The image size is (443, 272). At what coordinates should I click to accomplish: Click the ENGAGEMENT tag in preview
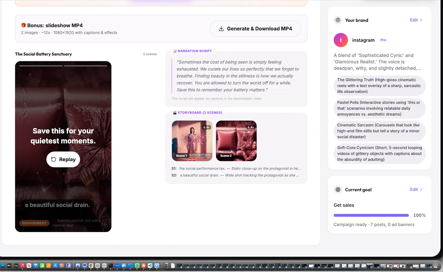pos(34,223)
